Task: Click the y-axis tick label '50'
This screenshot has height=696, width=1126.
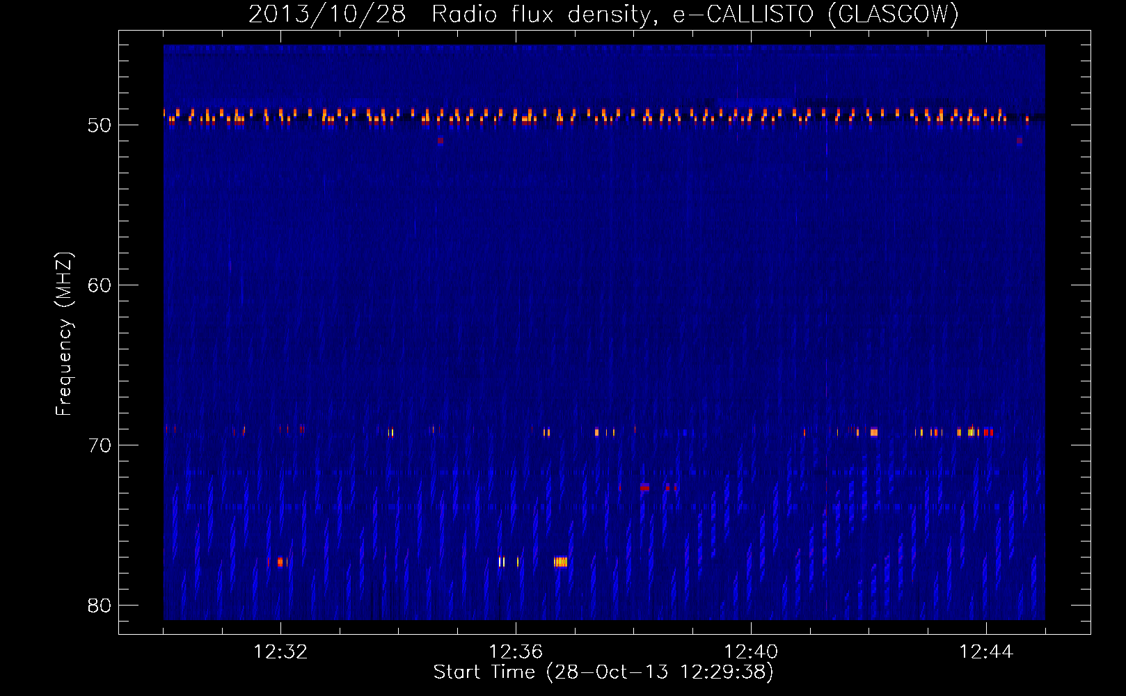Action: tap(100, 125)
